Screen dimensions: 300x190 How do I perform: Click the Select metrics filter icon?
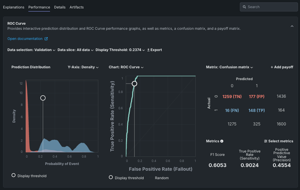(266, 141)
